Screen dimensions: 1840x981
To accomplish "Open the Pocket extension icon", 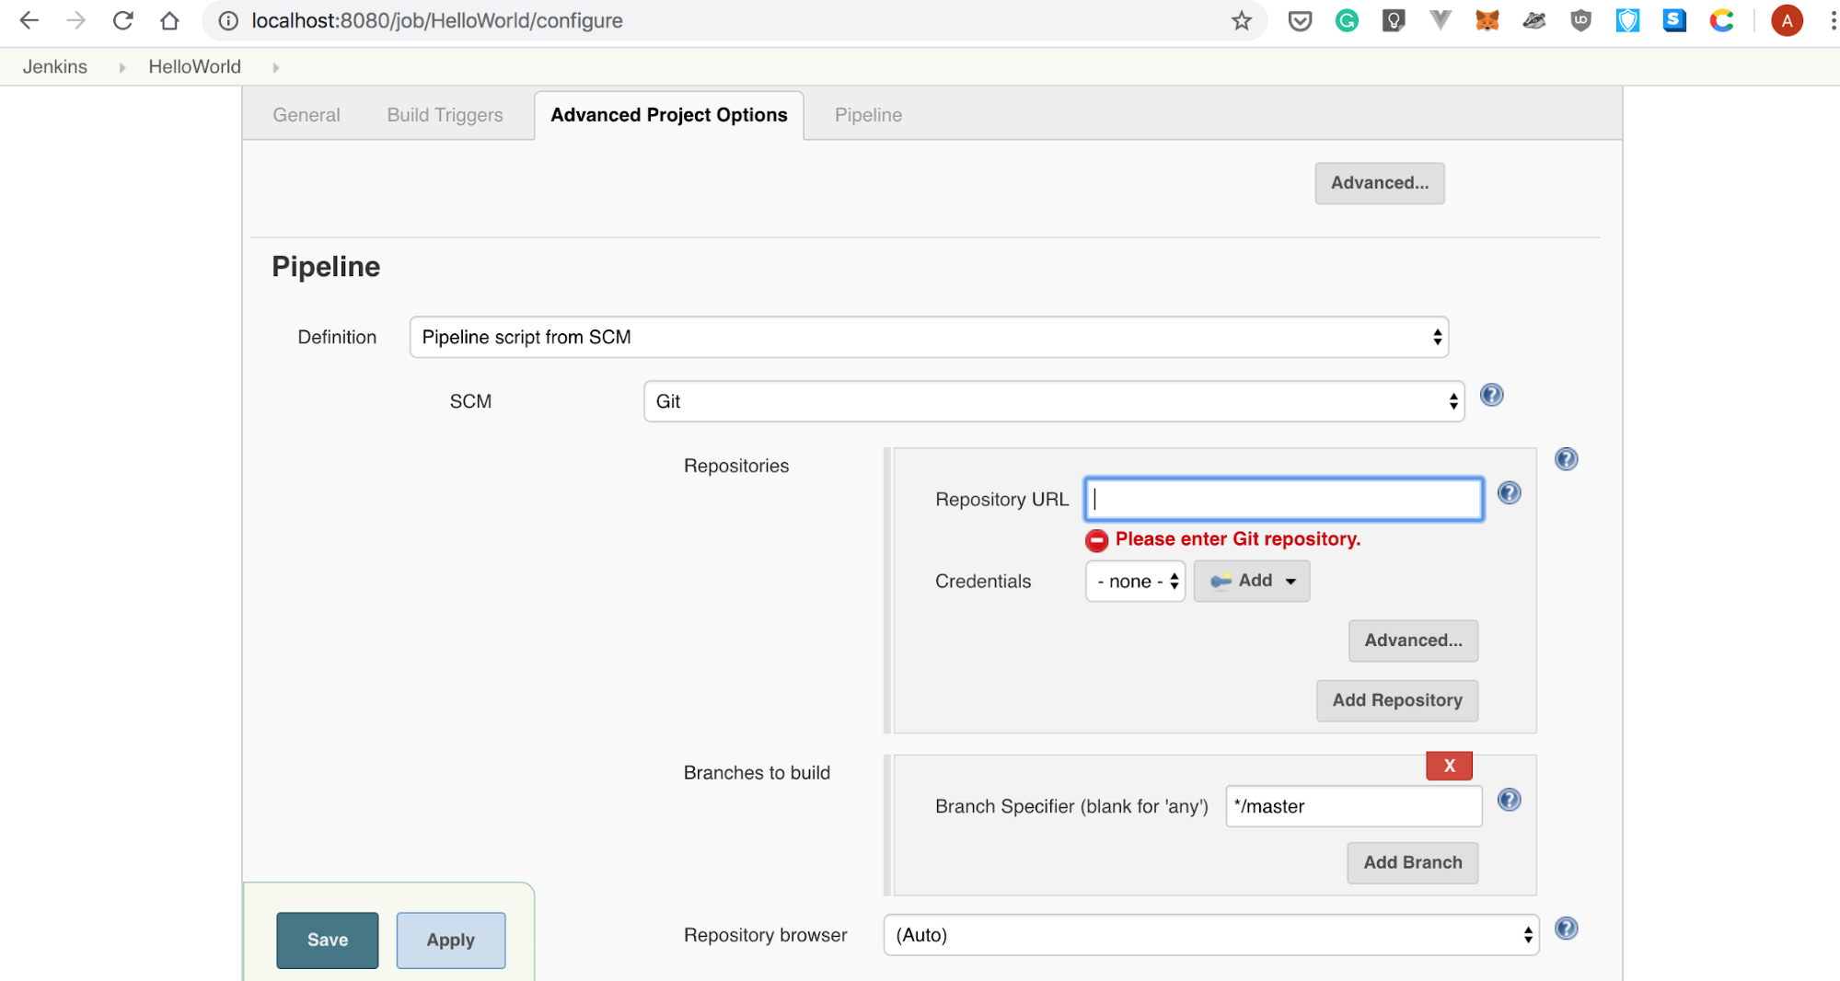I will click(x=1300, y=20).
